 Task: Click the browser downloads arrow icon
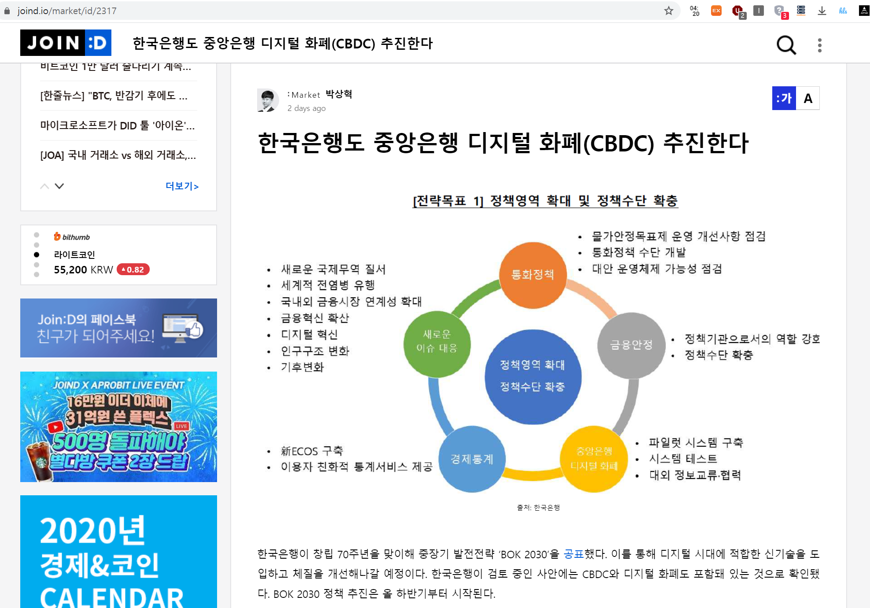pos(822,11)
